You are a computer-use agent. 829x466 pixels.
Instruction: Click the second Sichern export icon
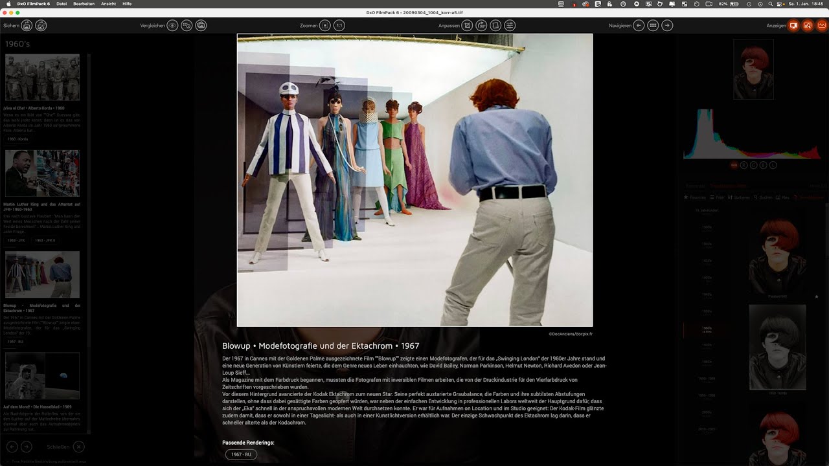[41, 26]
